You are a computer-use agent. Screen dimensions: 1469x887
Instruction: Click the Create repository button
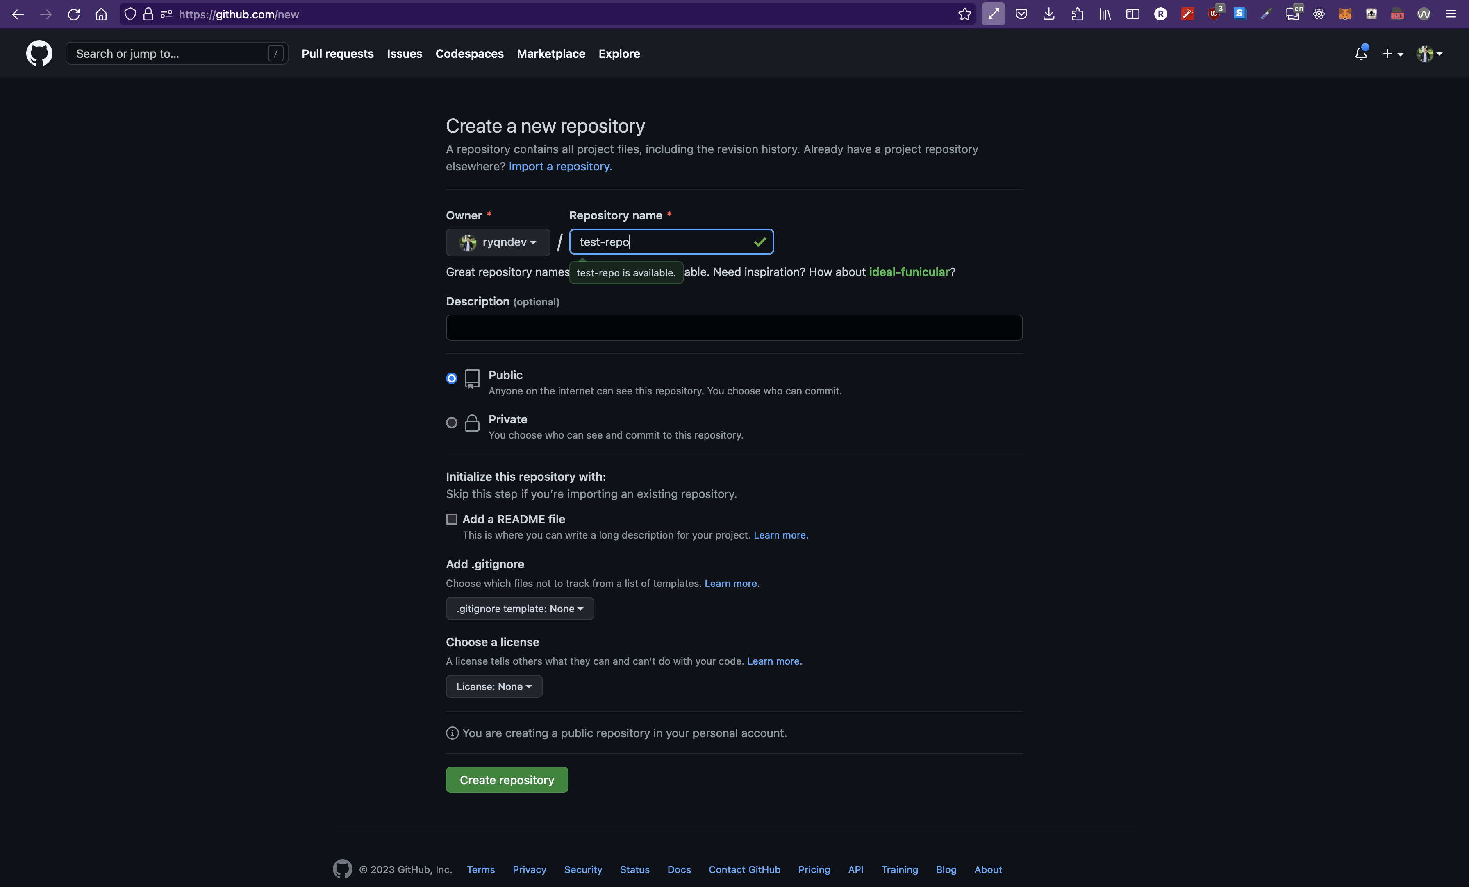(507, 780)
